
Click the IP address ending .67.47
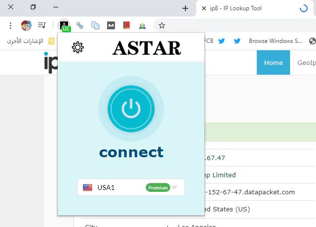[215, 158]
